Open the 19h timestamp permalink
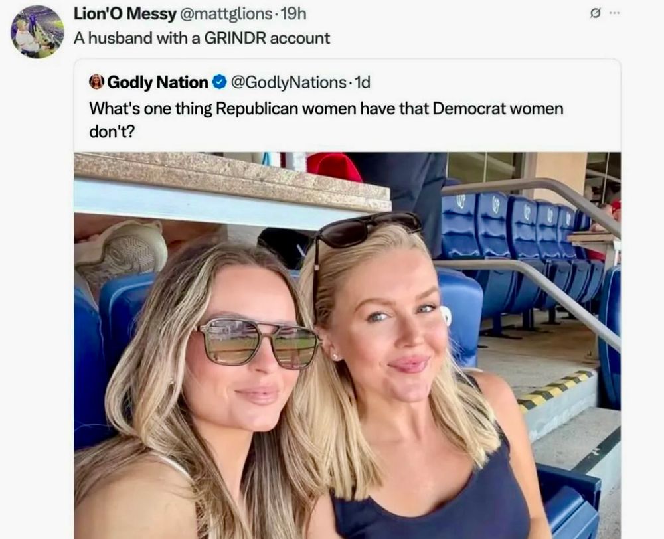This screenshot has width=664, height=539. (293, 14)
